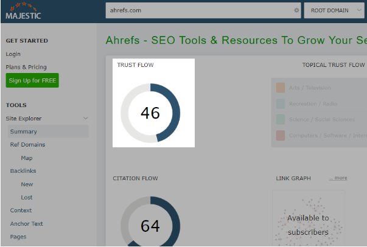Screen dimensions: 367x247
Task: Show Lost backlinks
Action: click(27, 197)
